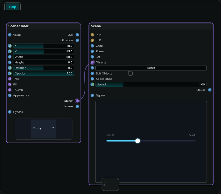Click the Position output port
Screen dimensions: 221x194
(77, 40)
